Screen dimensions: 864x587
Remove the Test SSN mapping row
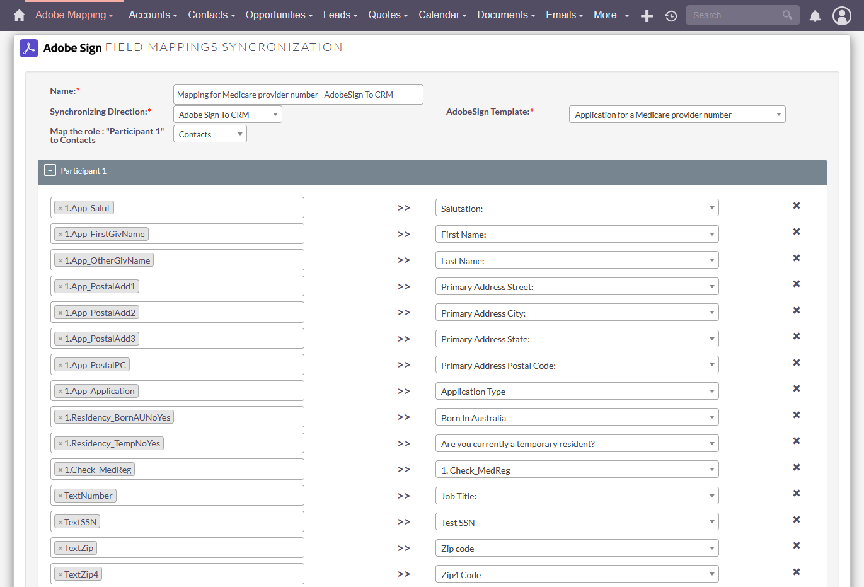point(796,520)
